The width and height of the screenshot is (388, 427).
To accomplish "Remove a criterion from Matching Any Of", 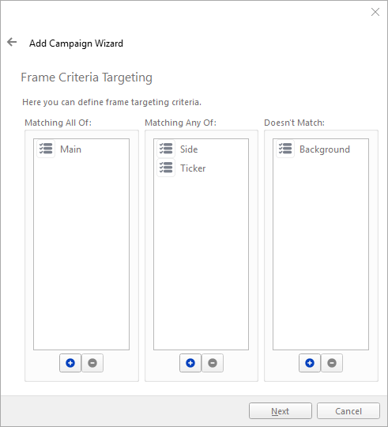I will [213, 363].
